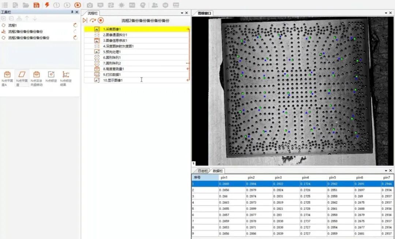Move flow up with the up arrow icon
Viewport: 395px width, 239px height.
click(27, 18)
